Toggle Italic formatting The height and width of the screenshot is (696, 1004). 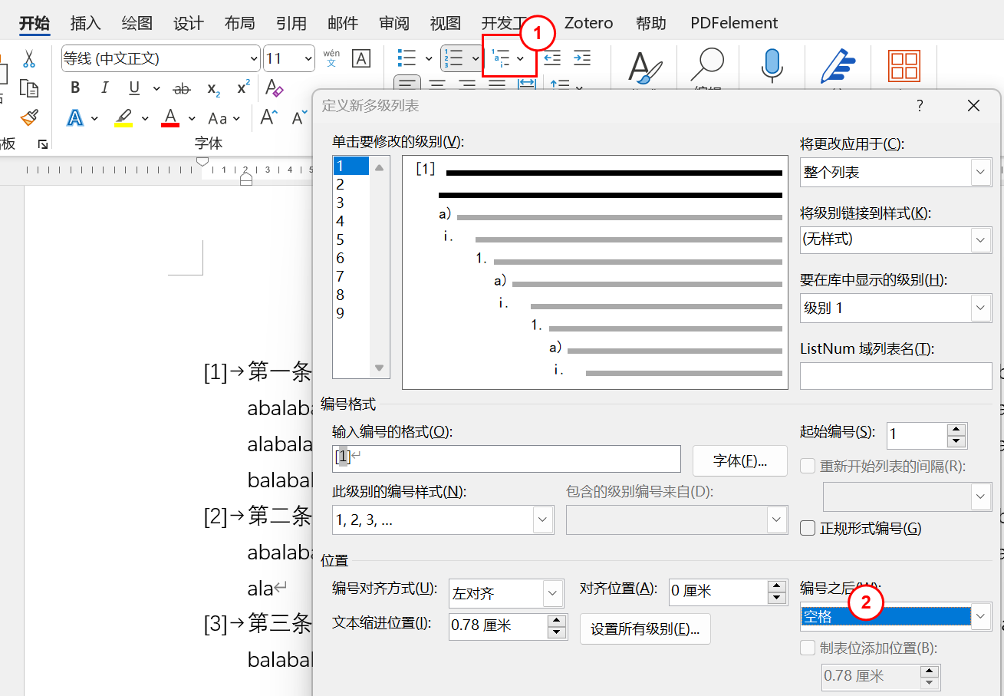tap(105, 88)
